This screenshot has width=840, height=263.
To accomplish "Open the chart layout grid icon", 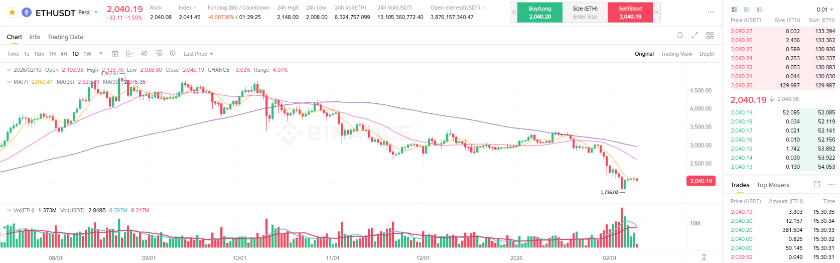I will pyautogui.click(x=710, y=36).
